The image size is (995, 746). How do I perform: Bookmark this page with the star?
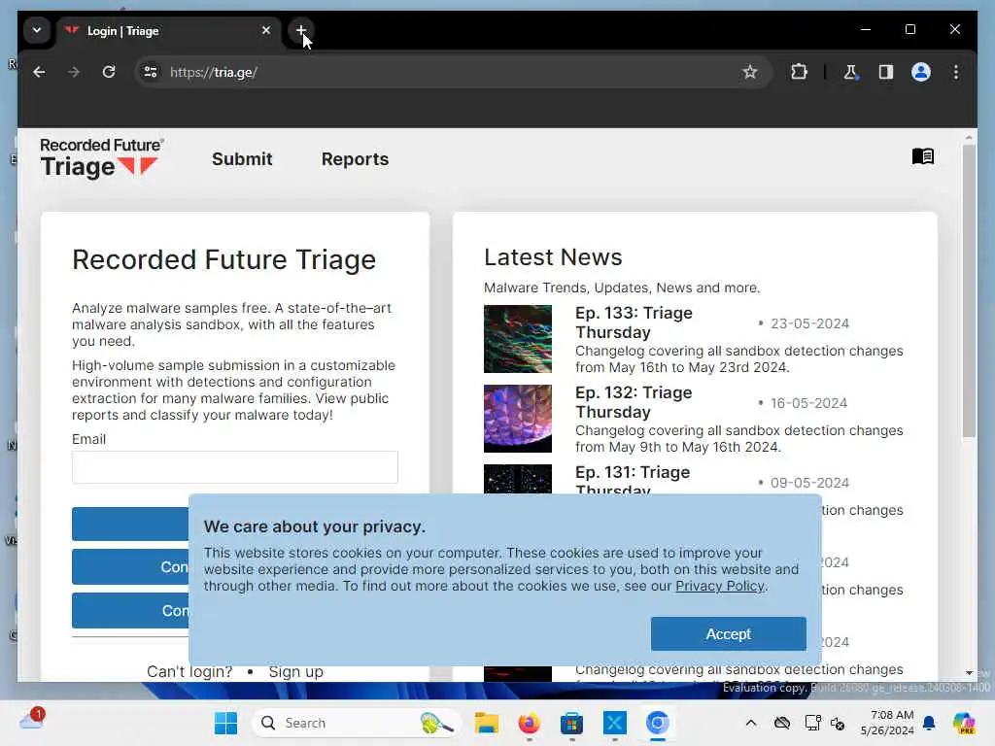(x=750, y=72)
